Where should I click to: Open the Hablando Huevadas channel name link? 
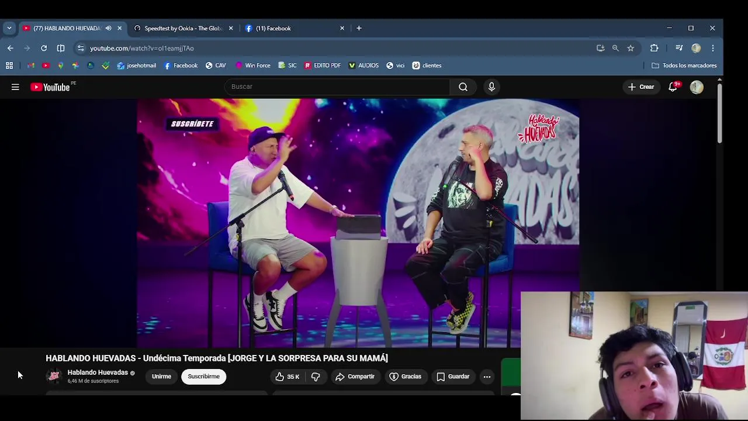pos(98,372)
